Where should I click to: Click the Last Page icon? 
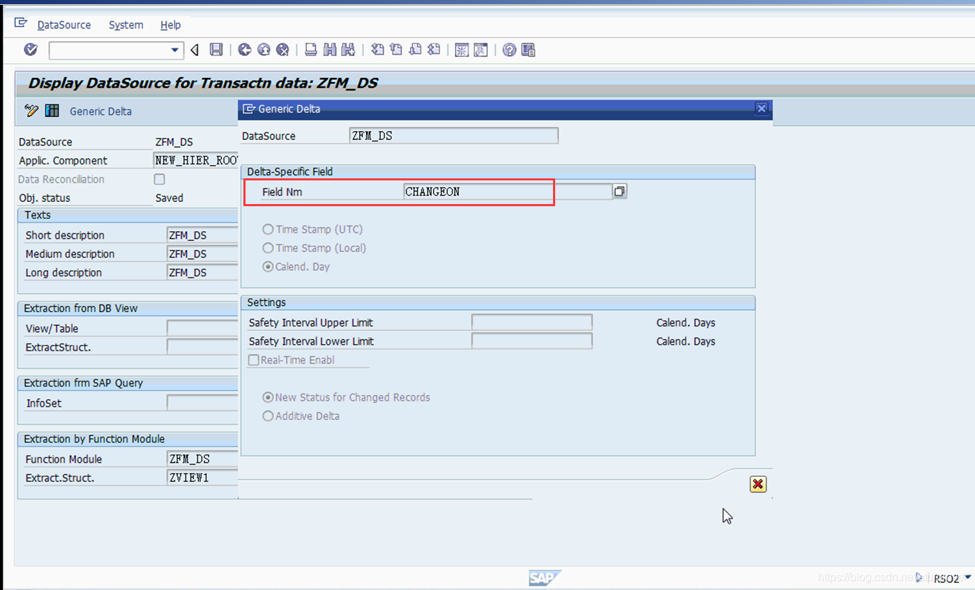[x=434, y=49]
